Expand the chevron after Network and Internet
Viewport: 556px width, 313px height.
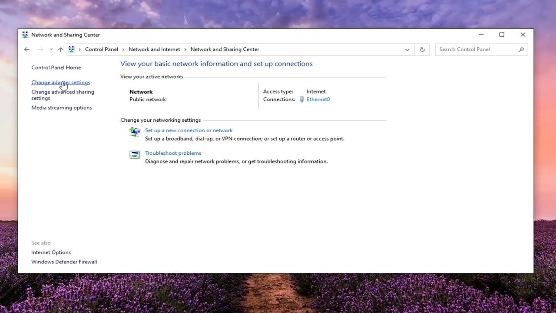[185, 50]
